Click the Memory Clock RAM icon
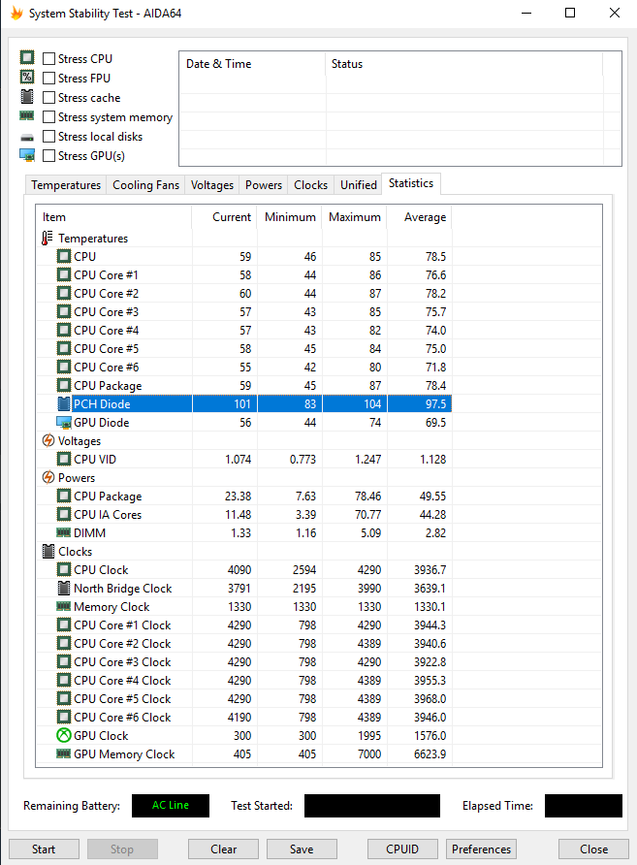Screen dimensions: 637x865 click(64, 606)
